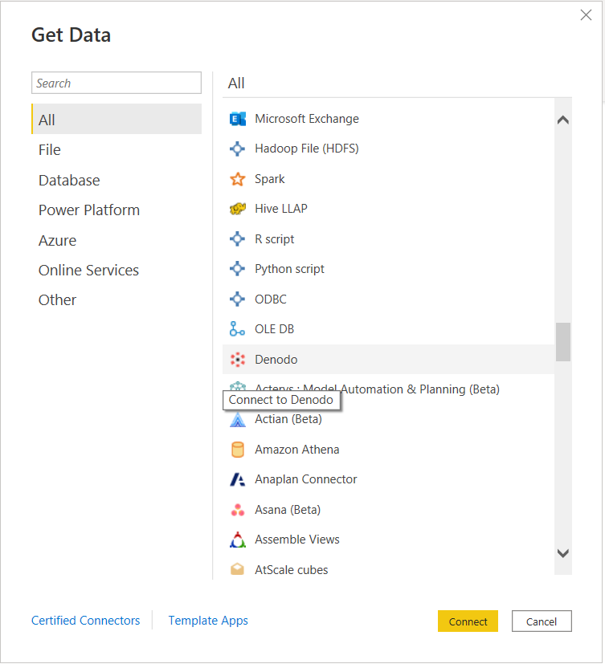The image size is (605, 668).
Task: Click the Hadoop File (HDFS) icon
Action: coord(237,149)
